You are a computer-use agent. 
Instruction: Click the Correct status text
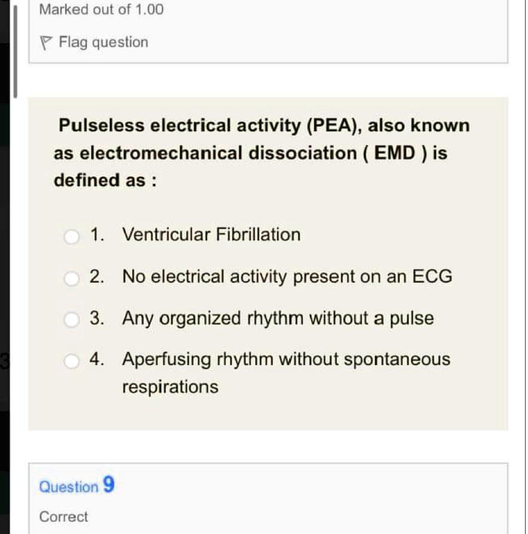(x=64, y=517)
